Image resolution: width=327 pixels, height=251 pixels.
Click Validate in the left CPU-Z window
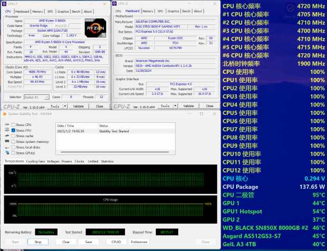(79, 107)
